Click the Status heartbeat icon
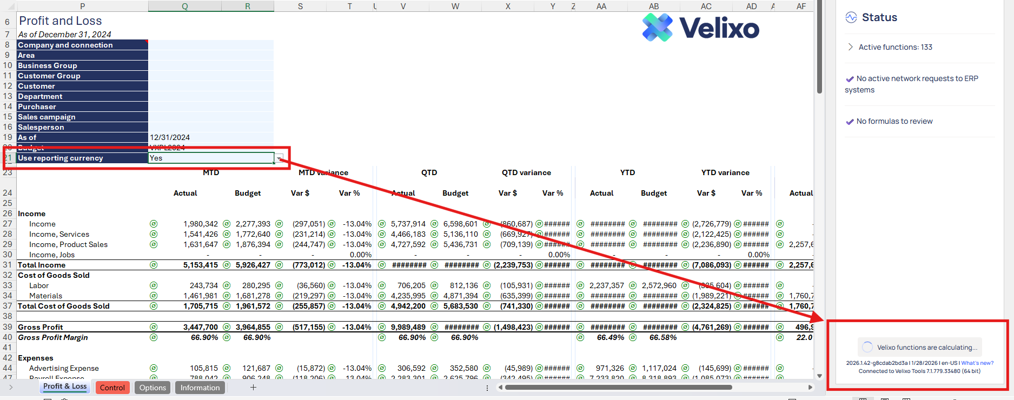The image size is (1014, 400). pos(851,17)
